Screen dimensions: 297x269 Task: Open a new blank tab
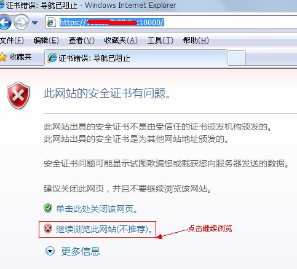pos(237,58)
